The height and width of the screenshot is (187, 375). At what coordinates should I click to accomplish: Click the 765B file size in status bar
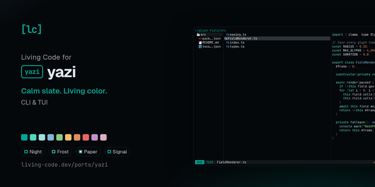point(210,162)
